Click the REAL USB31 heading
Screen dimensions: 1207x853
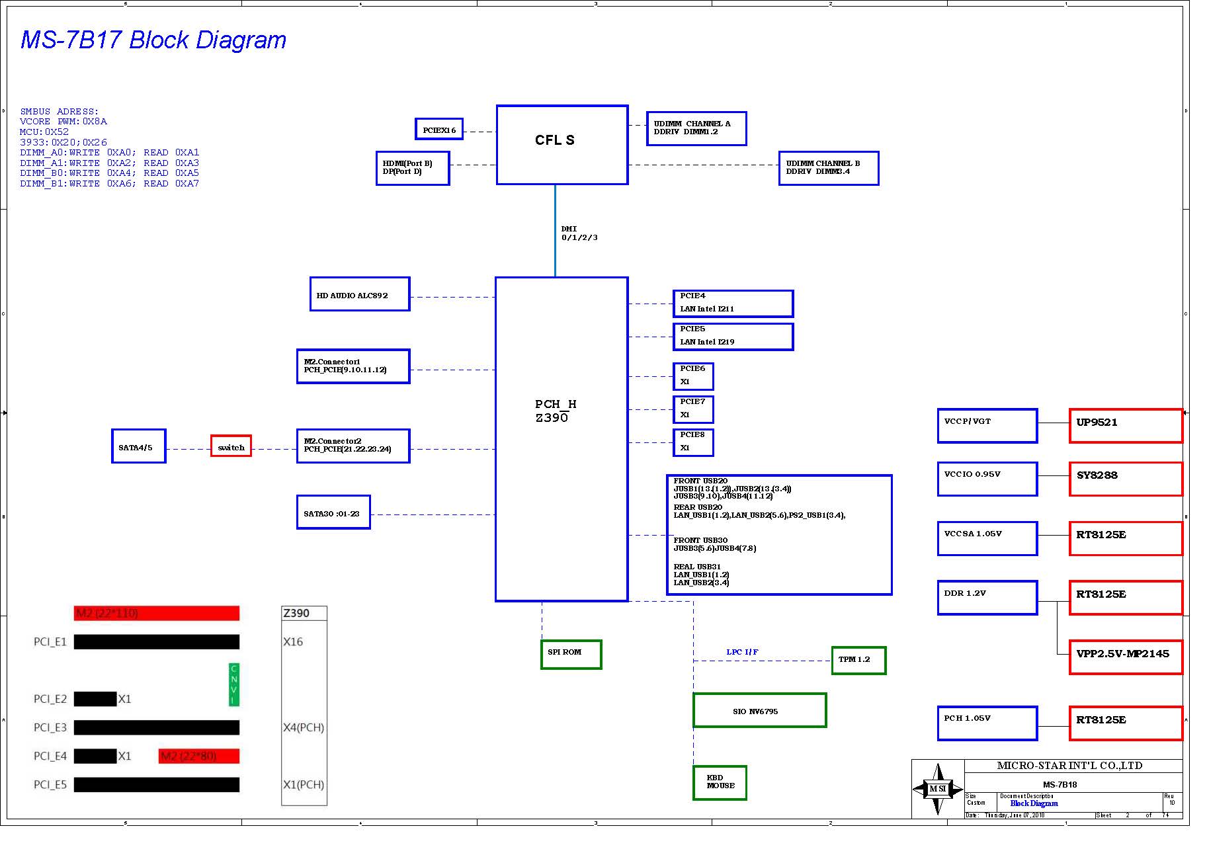[697, 567]
